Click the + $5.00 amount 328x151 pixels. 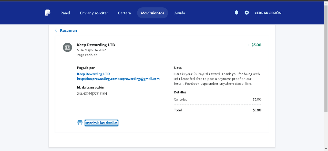(254, 45)
